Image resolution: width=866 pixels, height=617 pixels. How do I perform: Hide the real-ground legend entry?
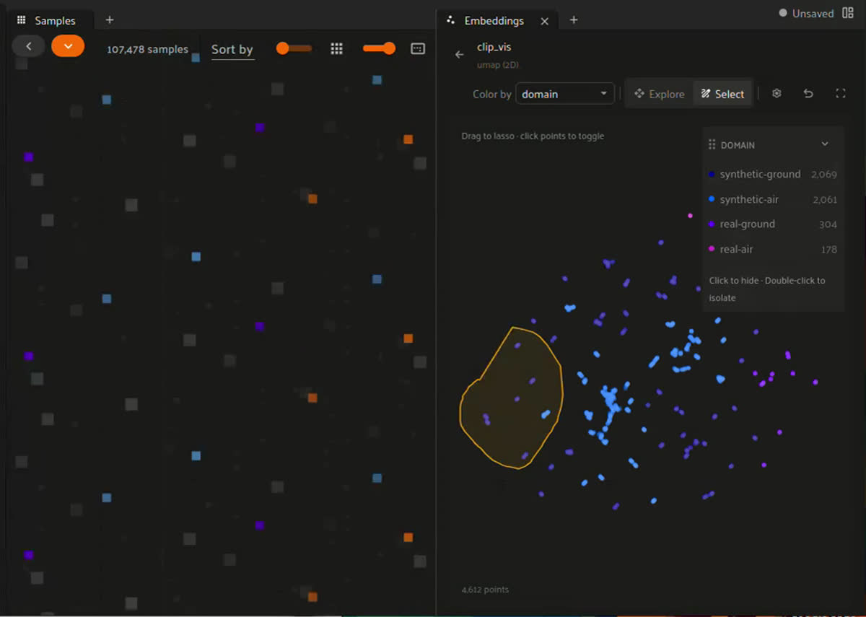(773, 224)
